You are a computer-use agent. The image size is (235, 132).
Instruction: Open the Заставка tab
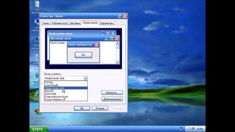[x=75, y=23]
